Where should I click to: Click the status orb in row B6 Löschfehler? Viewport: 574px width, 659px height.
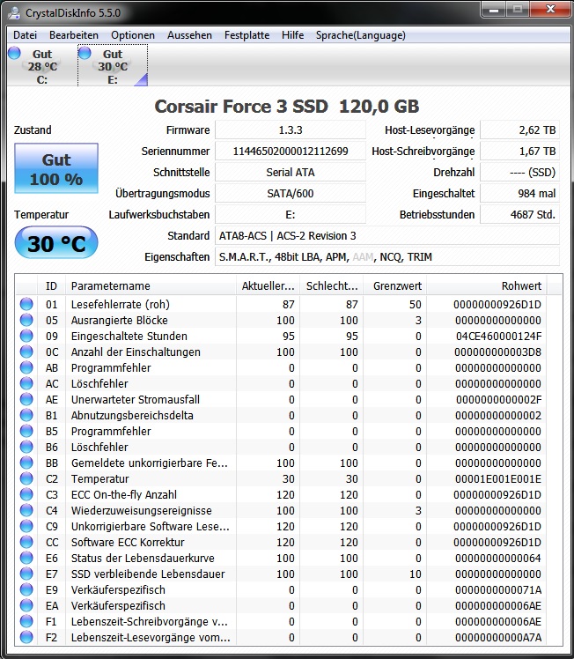click(x=26, y=447)
